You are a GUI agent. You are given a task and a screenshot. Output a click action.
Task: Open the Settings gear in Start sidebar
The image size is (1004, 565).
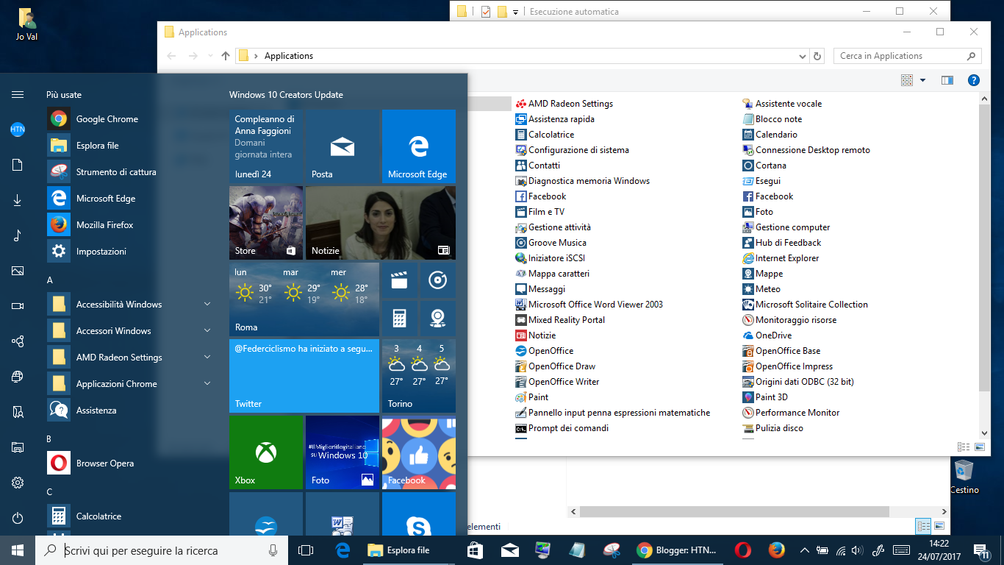click(18, 483)
